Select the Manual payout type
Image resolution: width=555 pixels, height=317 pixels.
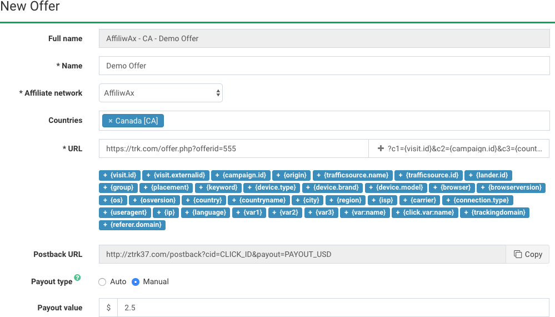point(135,282)
